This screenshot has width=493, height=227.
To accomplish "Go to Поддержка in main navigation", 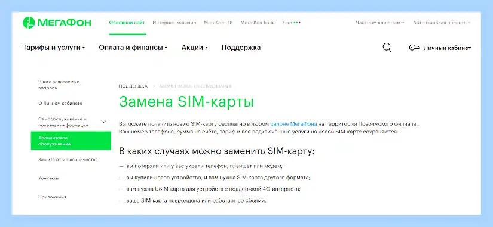I will 241,48.
